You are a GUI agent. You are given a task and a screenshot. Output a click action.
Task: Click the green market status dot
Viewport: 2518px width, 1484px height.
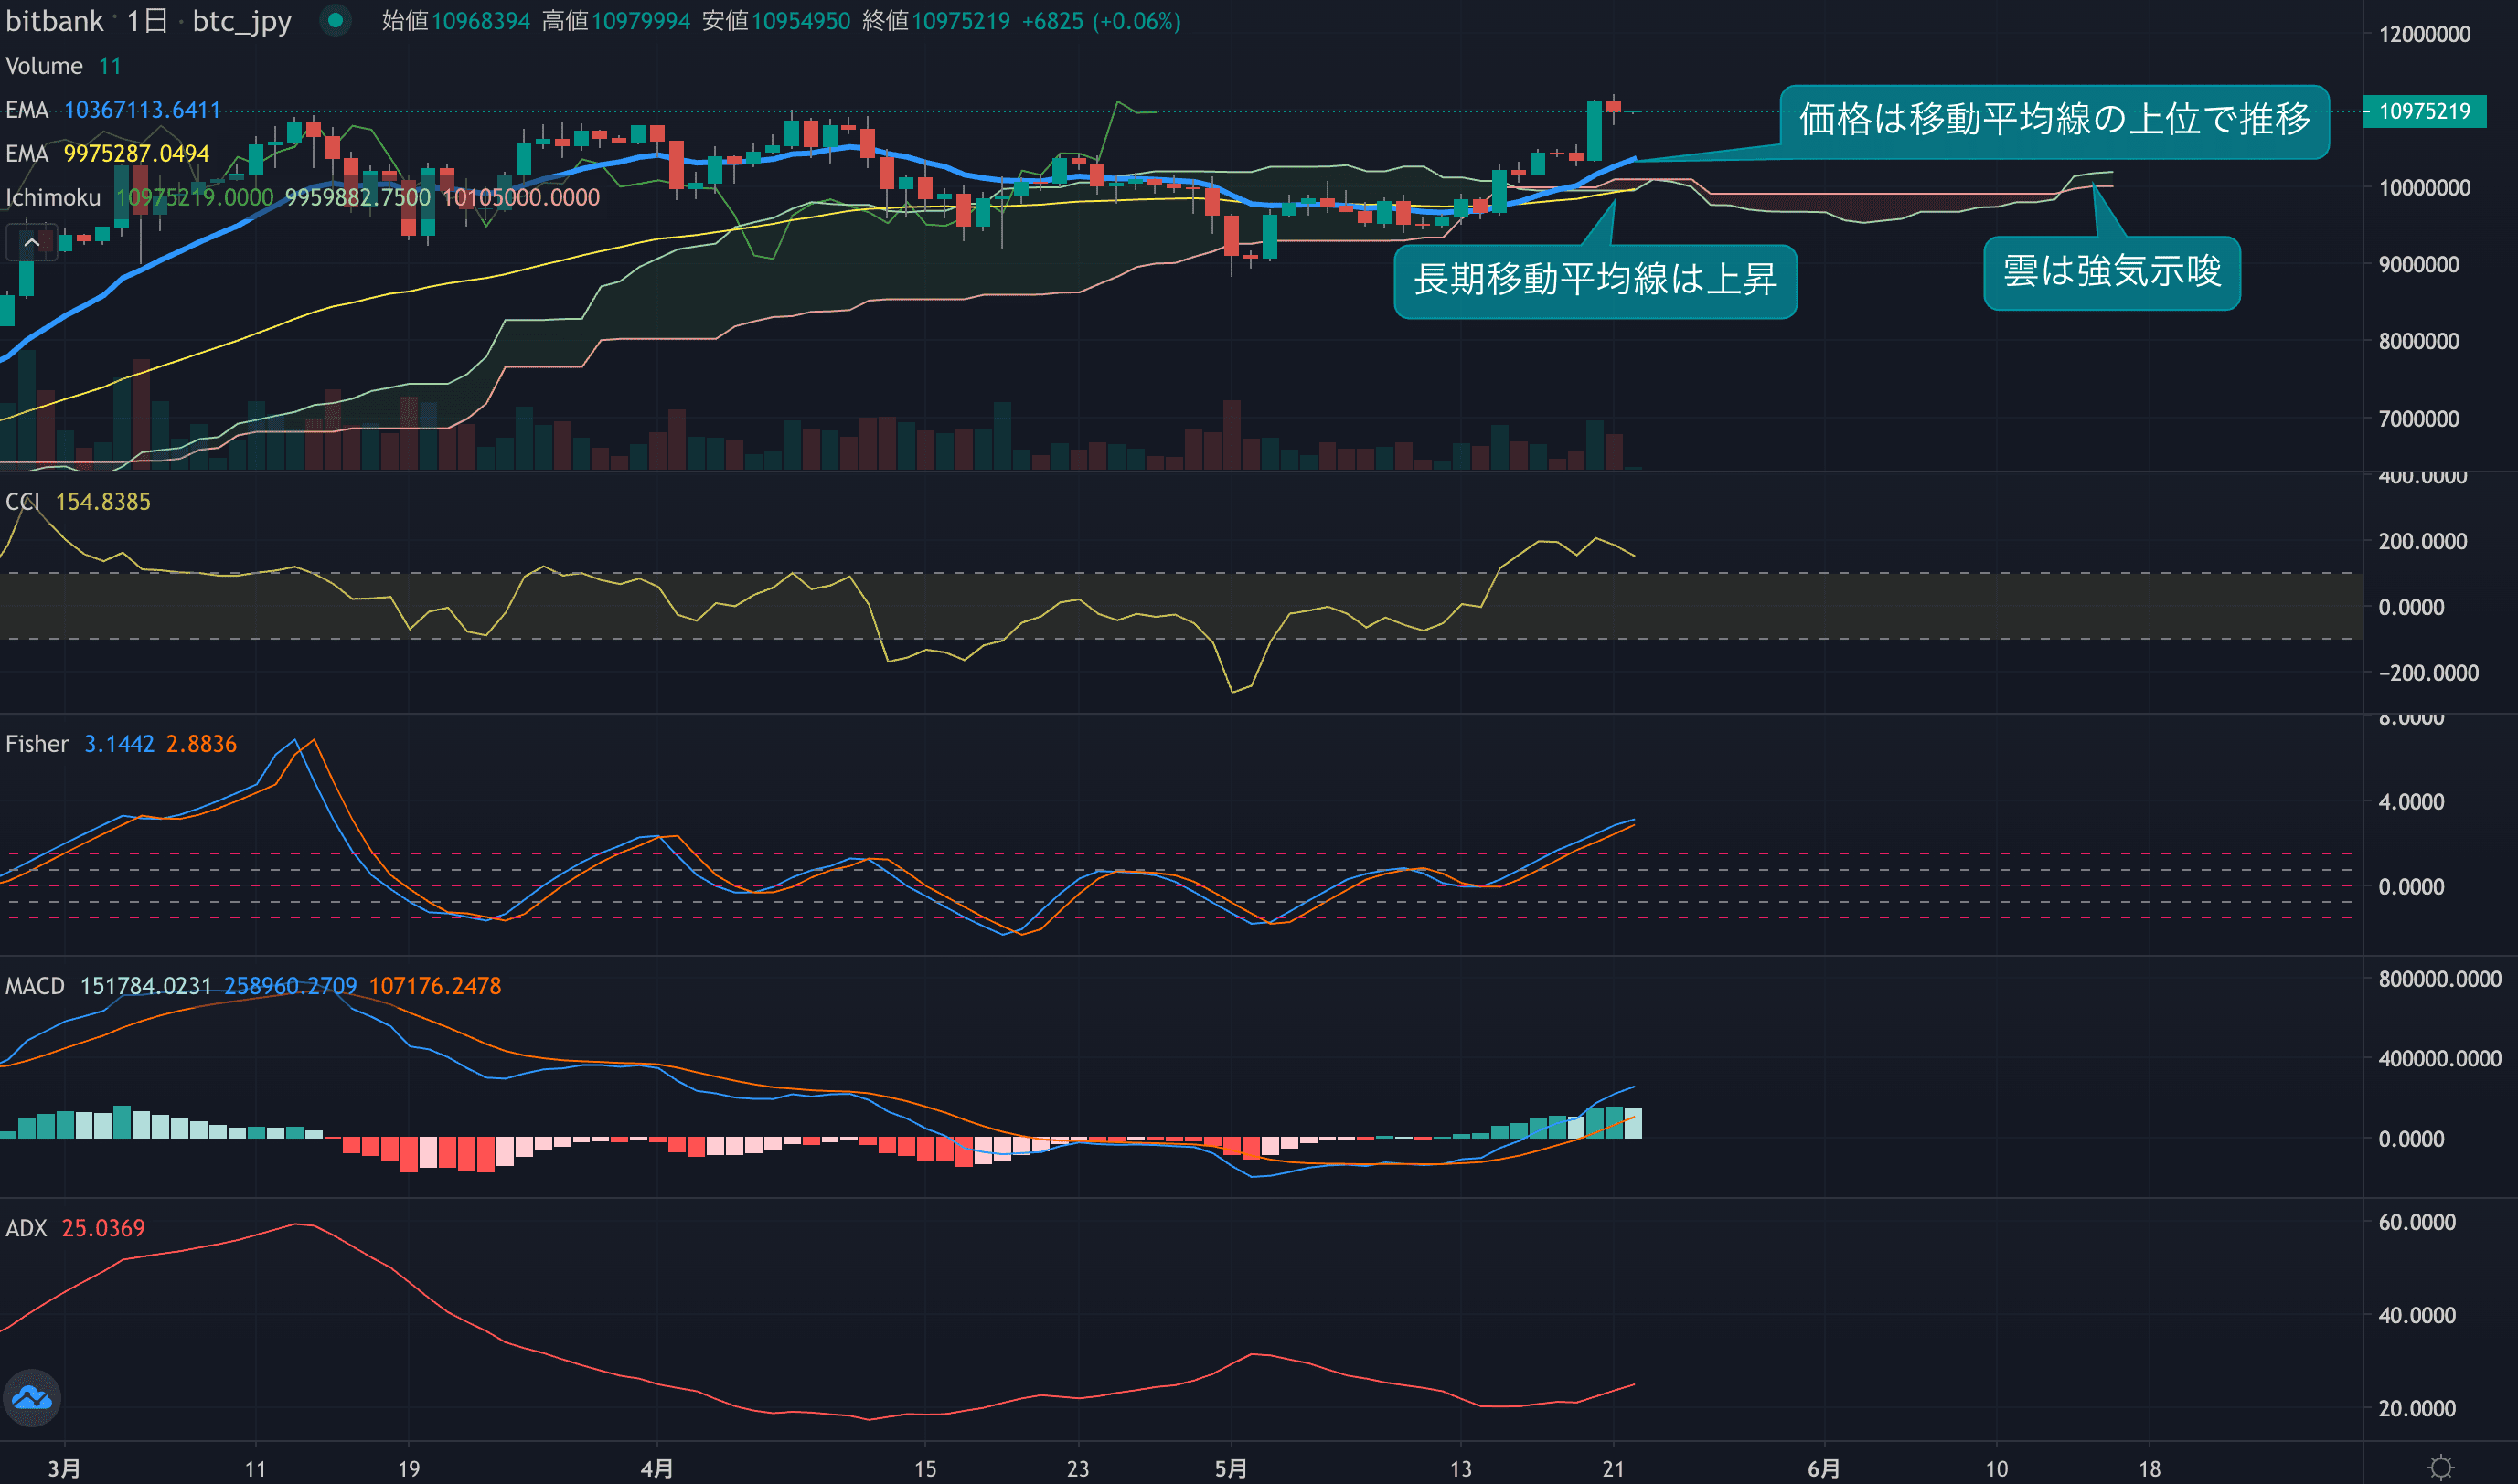[x=336, y=20]
